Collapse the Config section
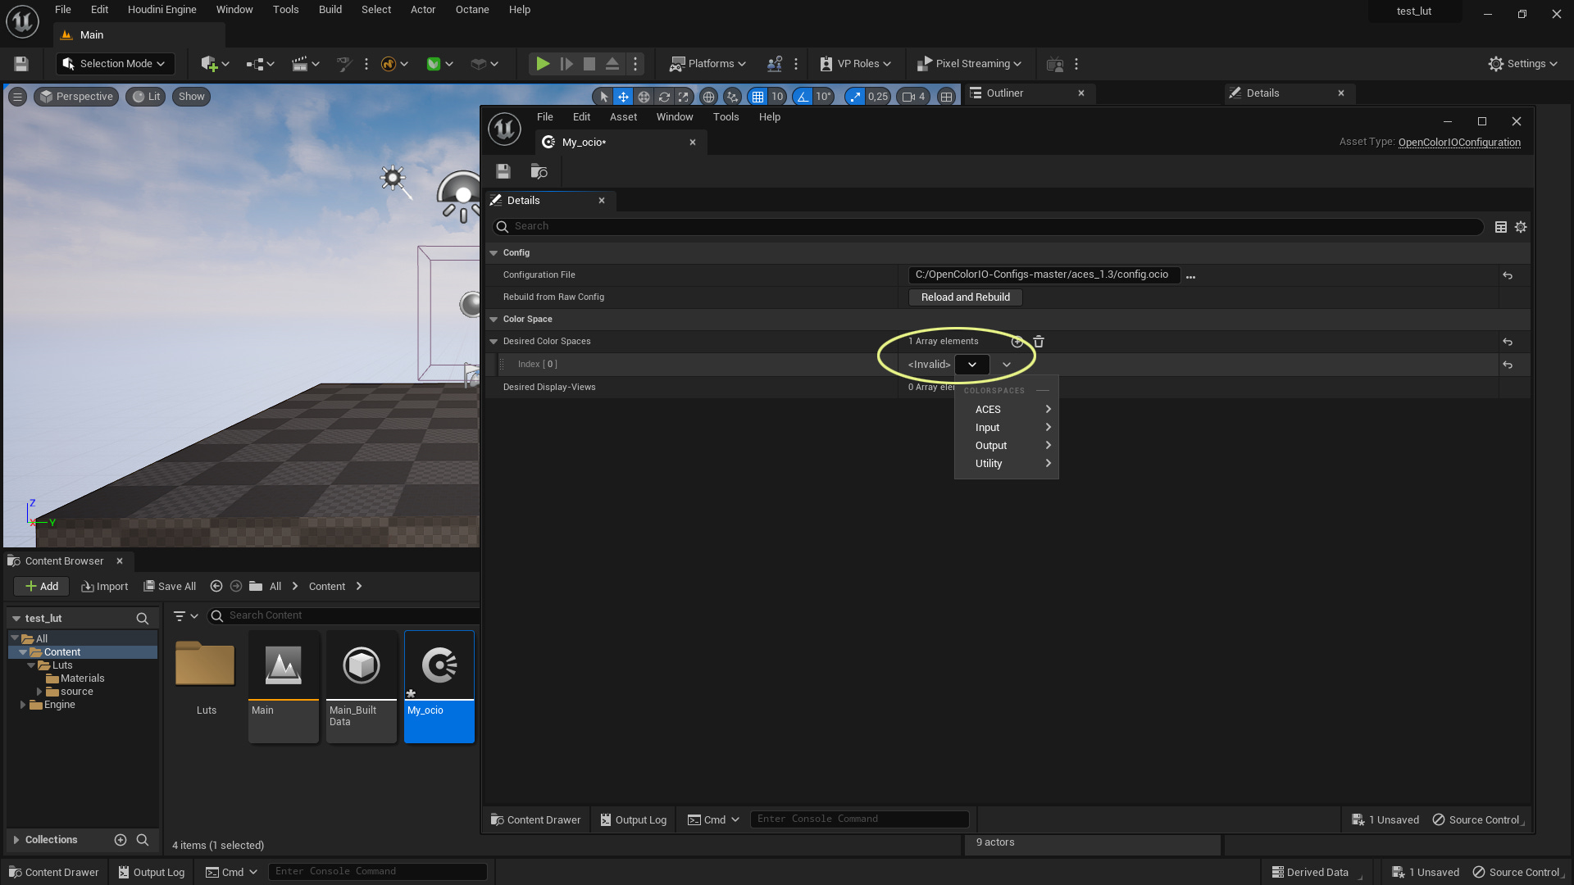The width and height of the screenshot is (1574, 885). 494,253
